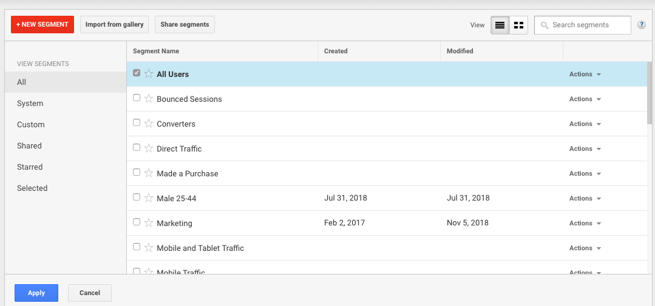
Task: Open Actions dropdown for Male 25-44
Action: [x=585, y=198]
